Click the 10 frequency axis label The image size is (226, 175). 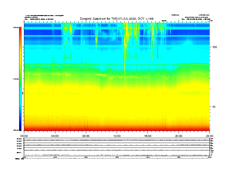(x=214, y=107)
